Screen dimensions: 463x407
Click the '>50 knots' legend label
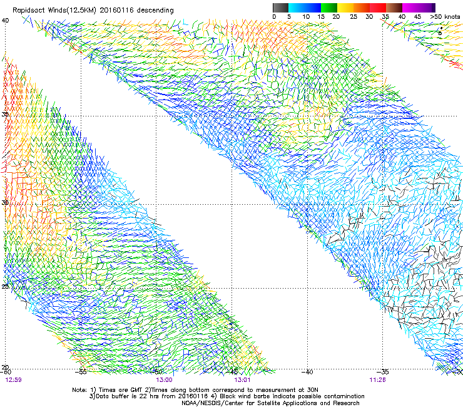(x=445, y=17)
